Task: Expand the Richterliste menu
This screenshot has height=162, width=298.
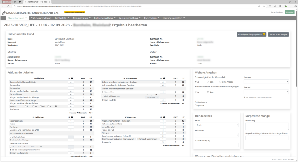Action: click(62, 18)
